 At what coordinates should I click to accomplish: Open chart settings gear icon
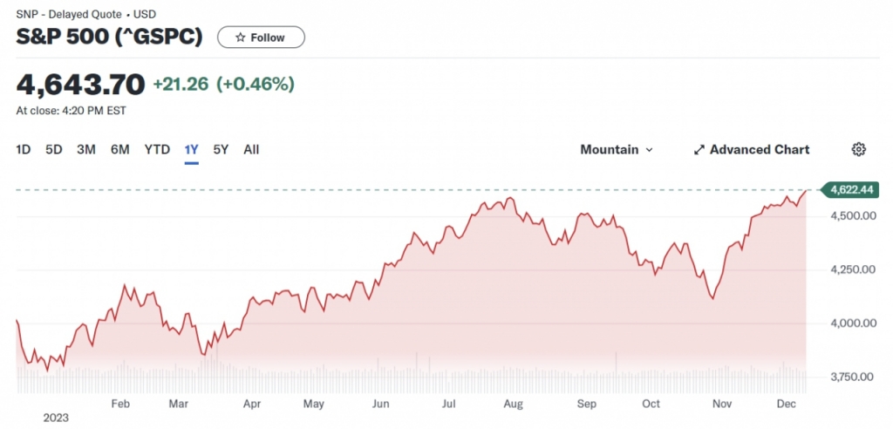[858, 149]
